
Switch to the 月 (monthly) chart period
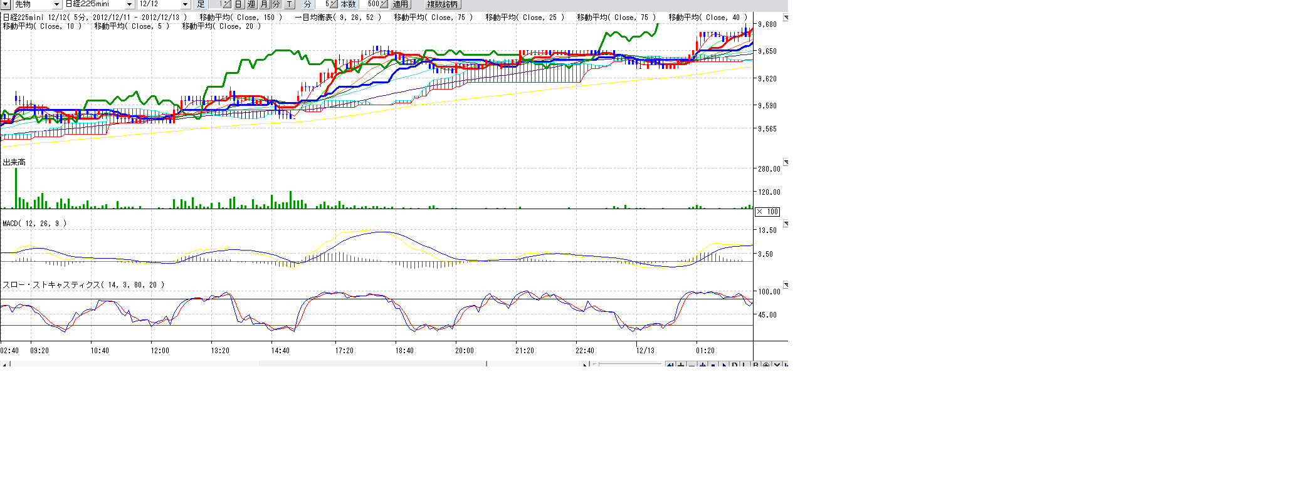(264, 4)
